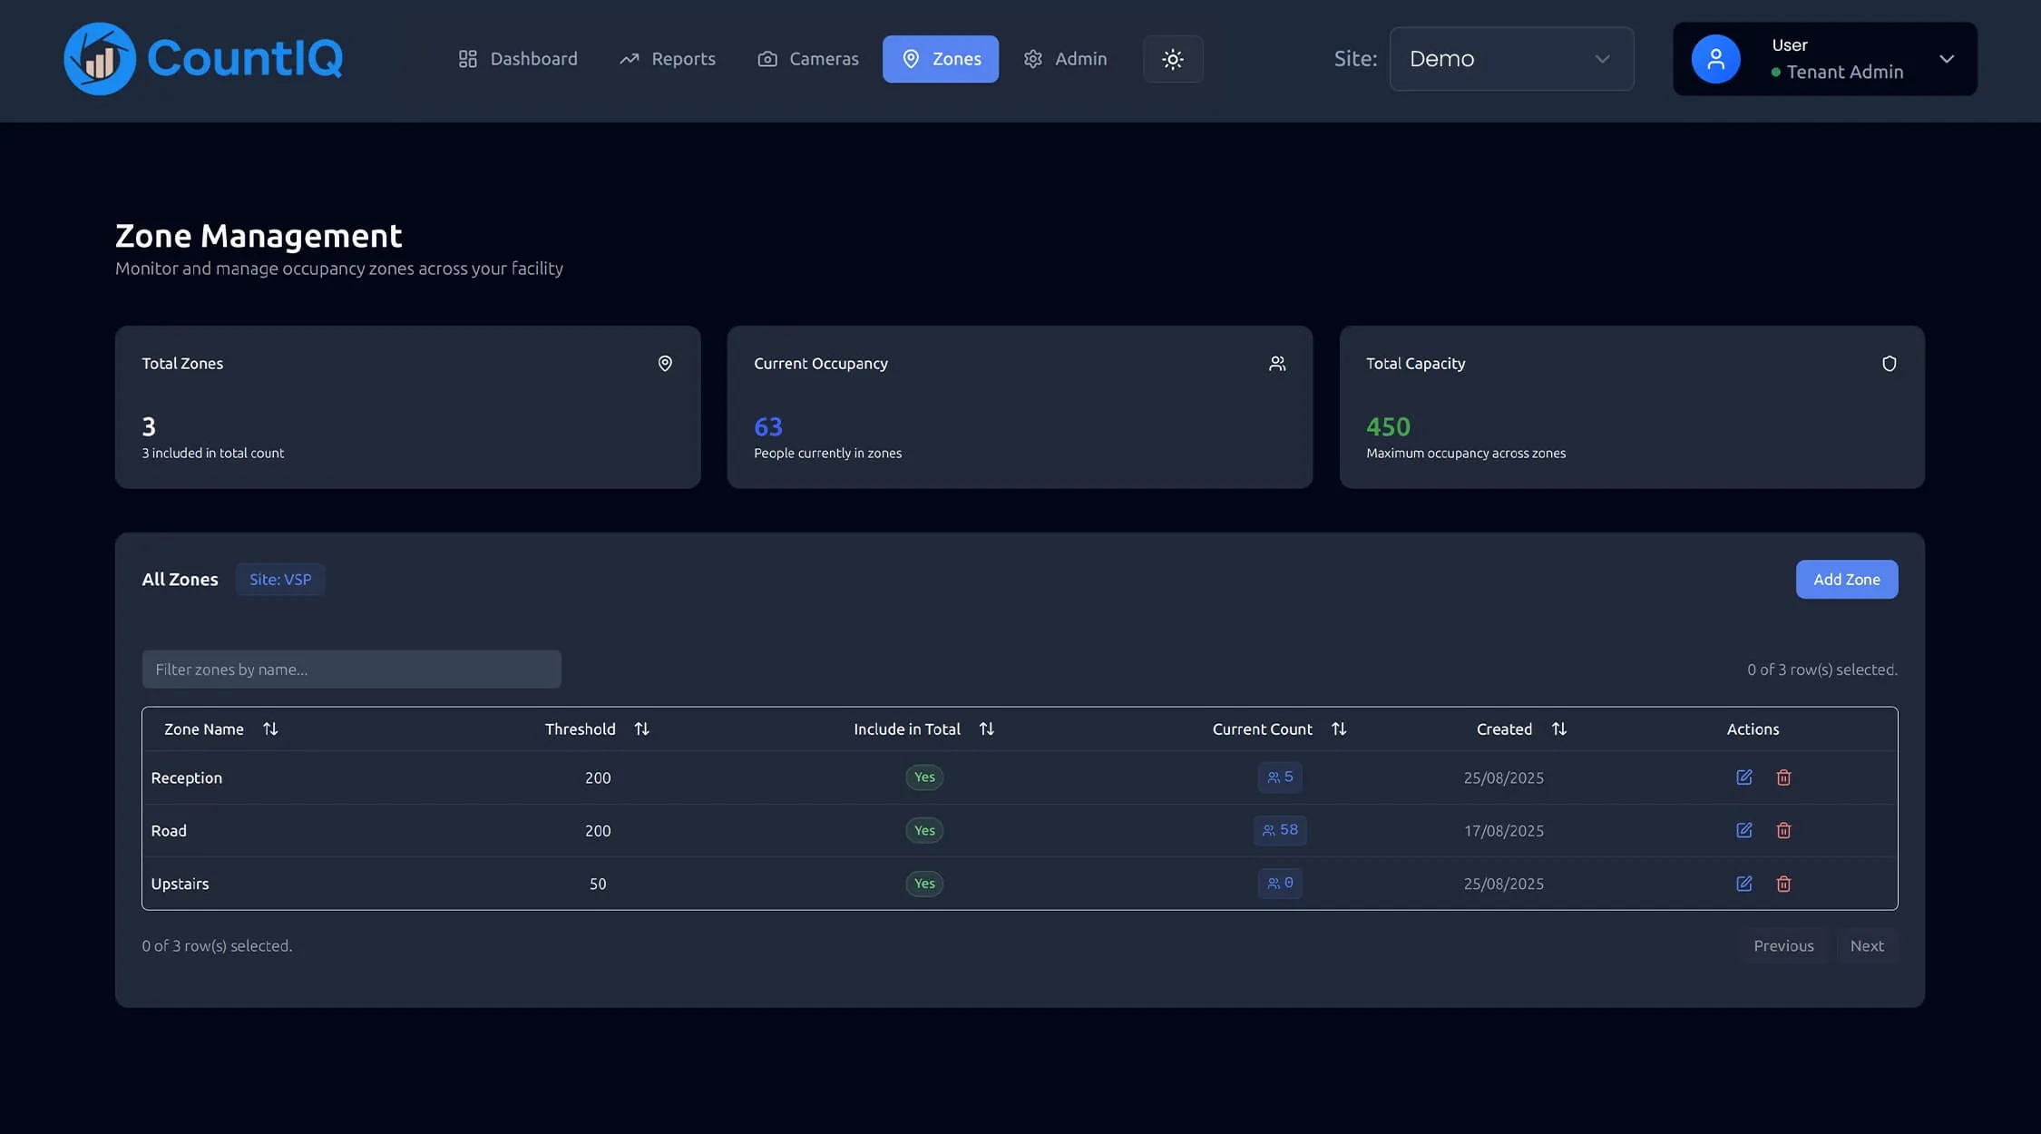Open the Site selector showing Demo
This screenshot has height=1134, width=2041.
pyautogui.click(x=1510, y=58)
